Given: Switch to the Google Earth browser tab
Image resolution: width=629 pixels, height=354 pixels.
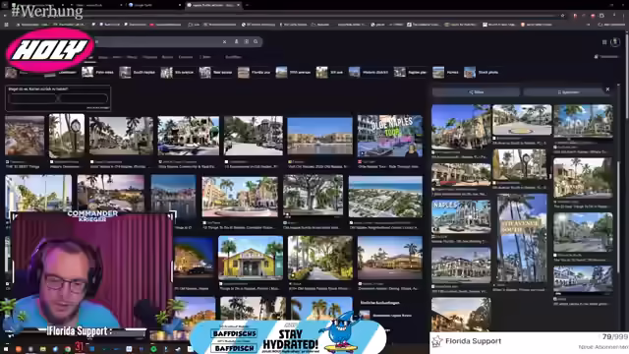Looking at the screenshot, I should point(154,5).
